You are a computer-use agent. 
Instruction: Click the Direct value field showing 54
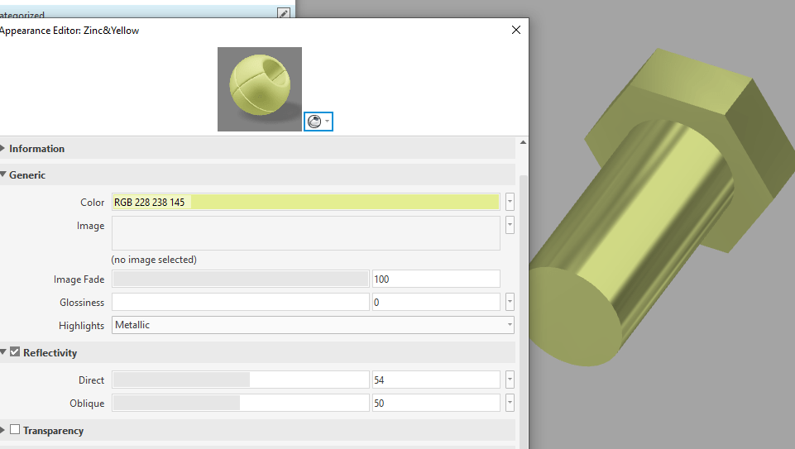point(436,380)
